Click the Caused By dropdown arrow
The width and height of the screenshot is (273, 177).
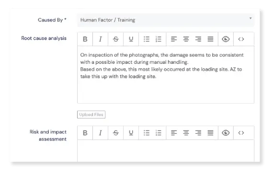(x=250, y=18)
